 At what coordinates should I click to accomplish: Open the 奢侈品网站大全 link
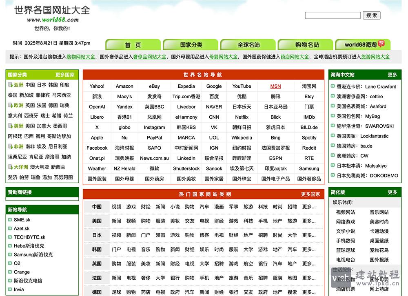pos(150,57)
